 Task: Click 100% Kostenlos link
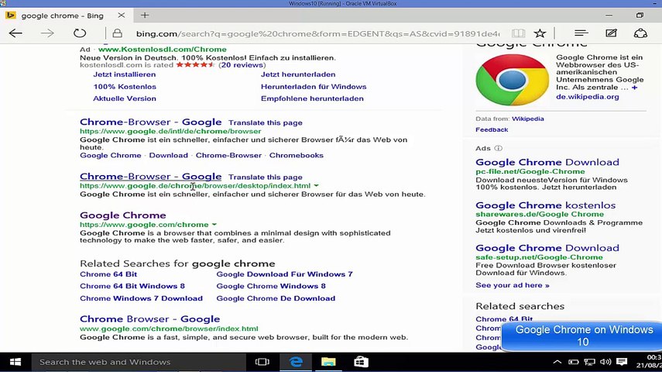pos(125,87)
